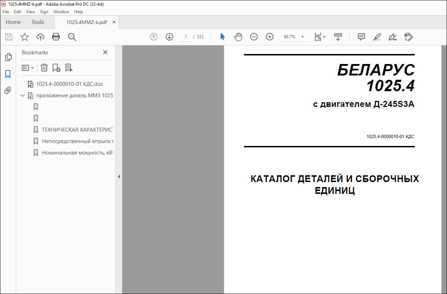Open the Help menu
This screenshot has height=294, width=447.
(x=78, y=12)
